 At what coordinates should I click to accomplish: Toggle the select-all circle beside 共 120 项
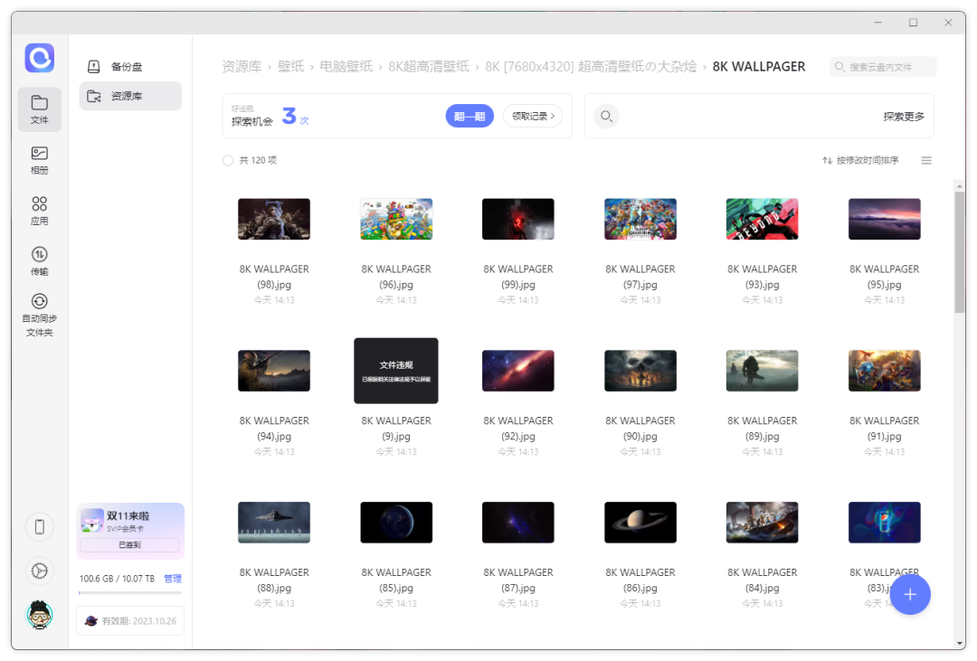(x=228, y=160)
